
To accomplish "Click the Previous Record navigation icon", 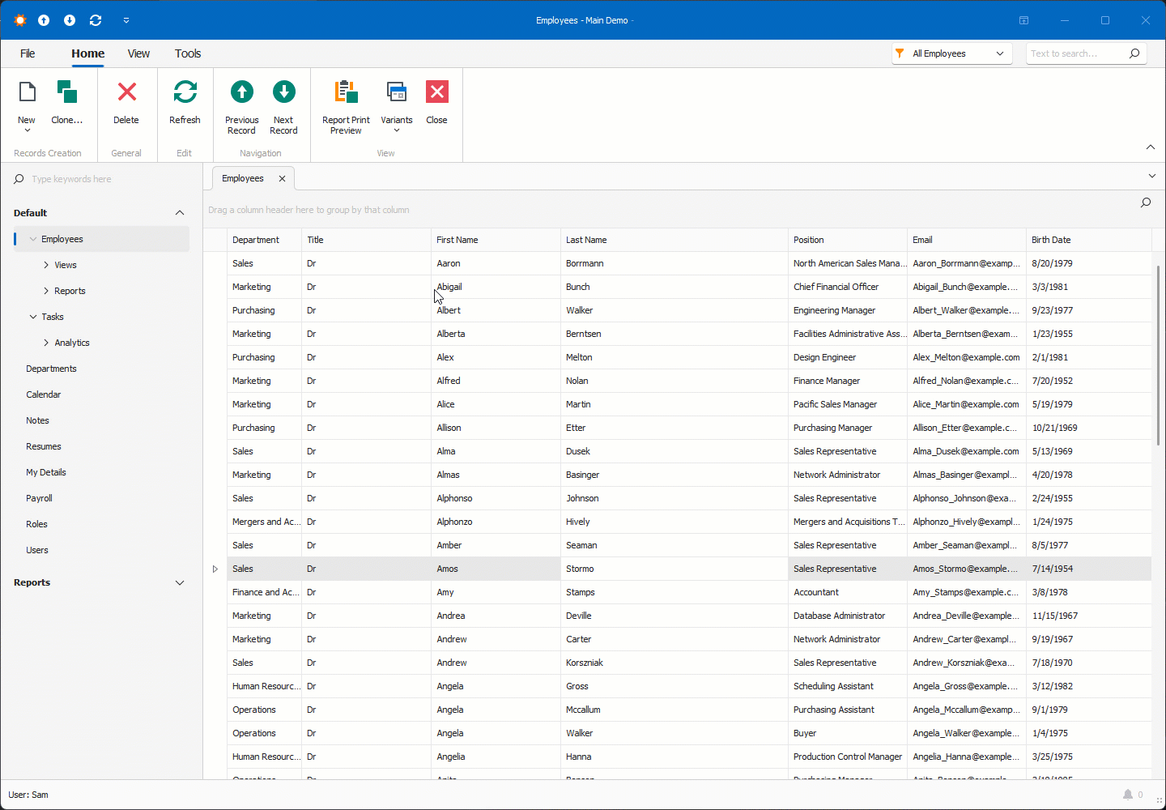I will pos(241,92).
